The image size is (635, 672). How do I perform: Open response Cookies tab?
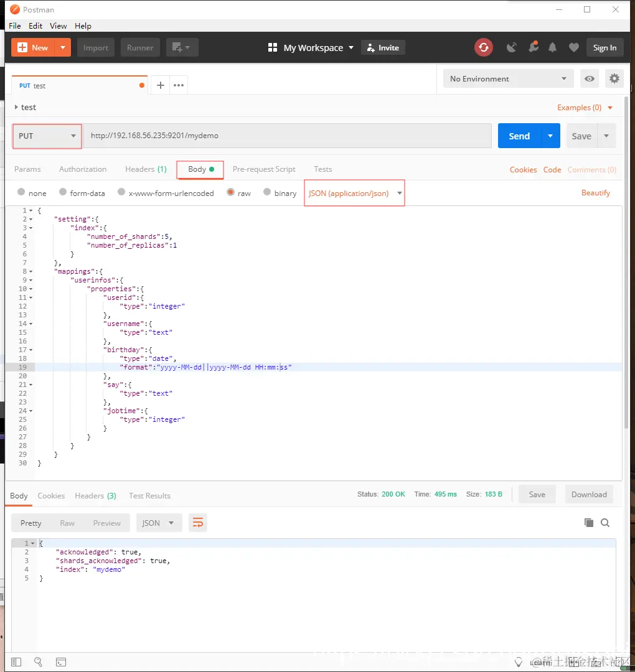click(51, 495)
